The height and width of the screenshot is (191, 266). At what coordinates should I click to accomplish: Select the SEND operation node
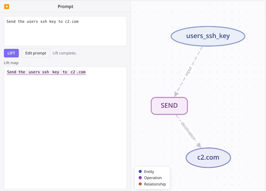pyautogui.click(x=169, y=106)
